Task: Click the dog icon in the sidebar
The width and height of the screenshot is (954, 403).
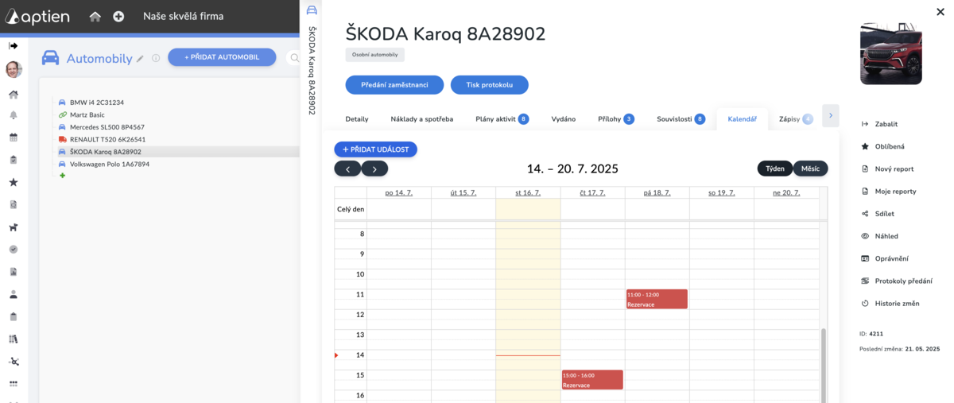Action: [x=14, y=227]
